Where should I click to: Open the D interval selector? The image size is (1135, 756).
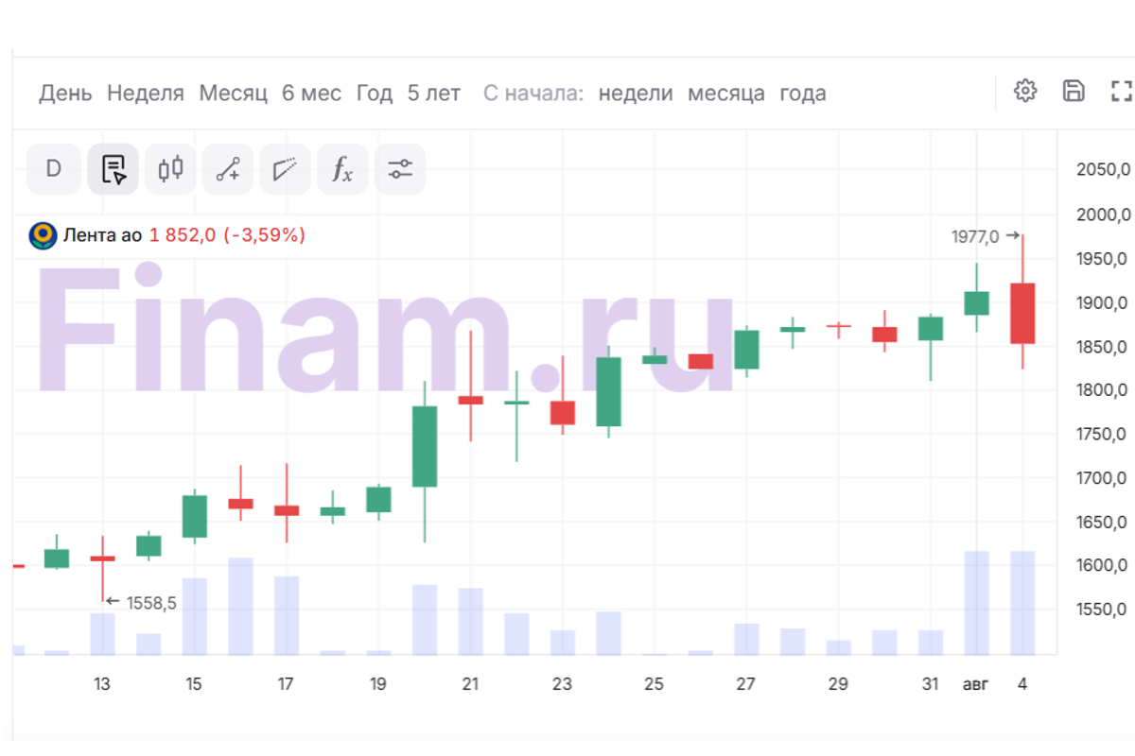click(53, 169)
